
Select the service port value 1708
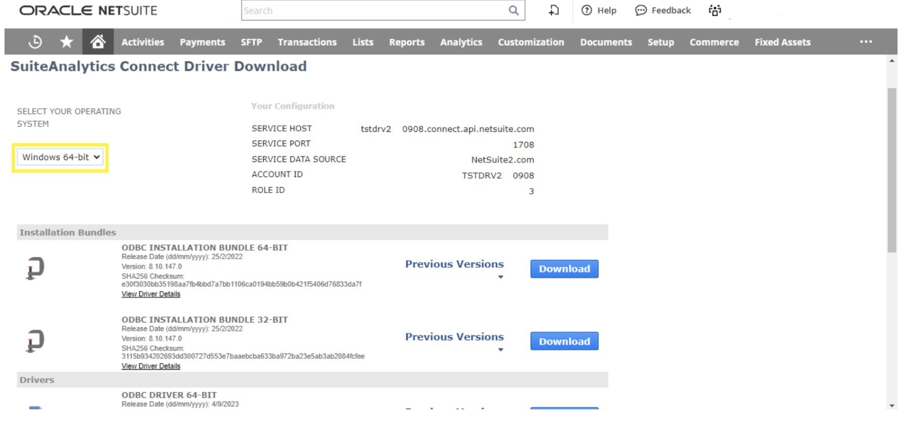[x=524, y=144]
